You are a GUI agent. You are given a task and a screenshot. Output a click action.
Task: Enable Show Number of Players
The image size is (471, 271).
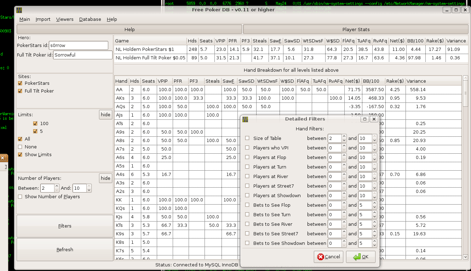[19, 196]
